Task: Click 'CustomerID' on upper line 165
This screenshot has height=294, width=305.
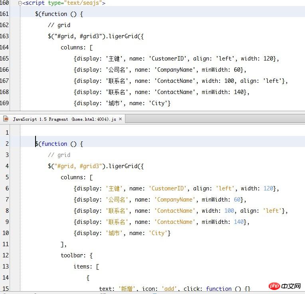Action: point(168,59)
